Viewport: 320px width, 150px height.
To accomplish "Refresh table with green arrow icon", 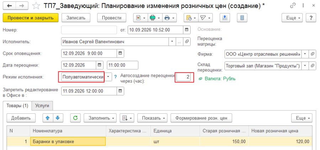I will click(75, 118).
